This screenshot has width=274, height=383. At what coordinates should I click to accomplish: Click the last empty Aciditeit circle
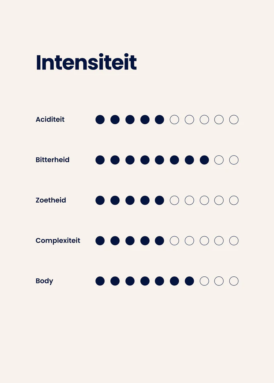234,120
